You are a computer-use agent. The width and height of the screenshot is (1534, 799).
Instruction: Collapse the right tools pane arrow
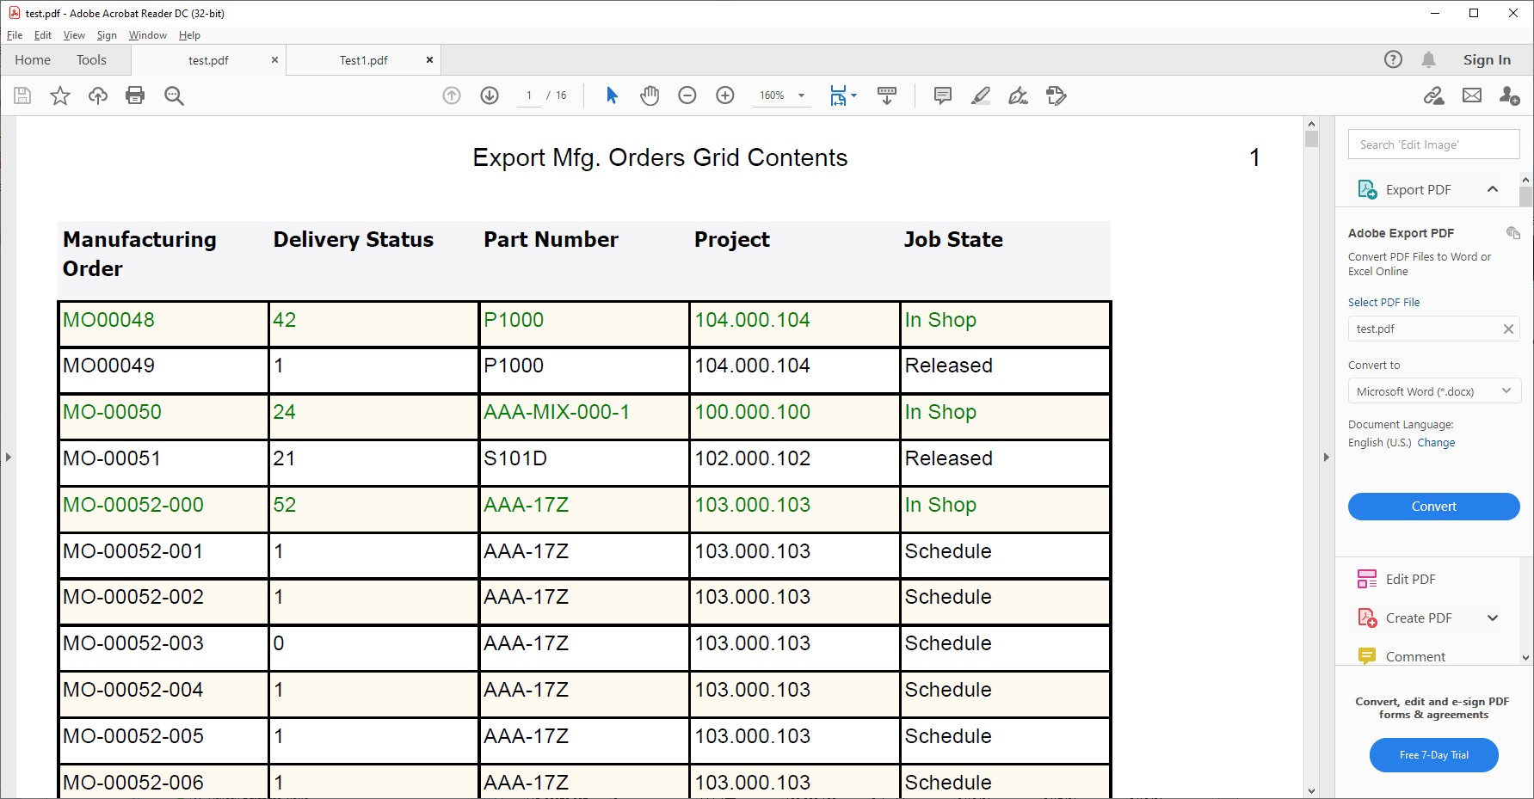tap(1326, 458)
